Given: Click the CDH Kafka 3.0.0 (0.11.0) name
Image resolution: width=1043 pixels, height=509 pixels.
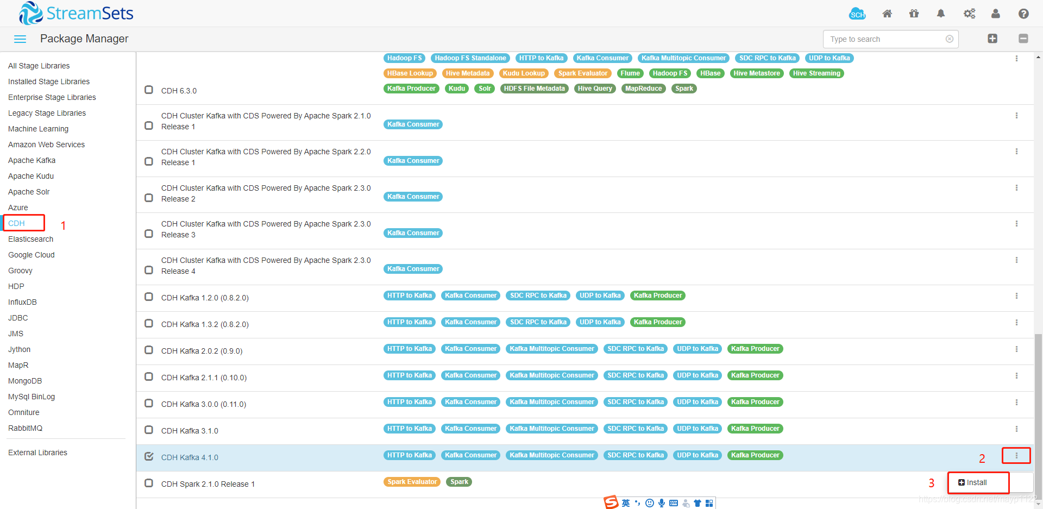Looking at the screenshot, I should (204, 404).
